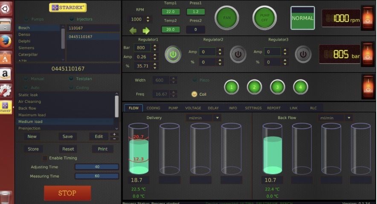The height and width of the screenshot is (204, 377).
Task: Click the minus button next to Edit
Action: click(114, 139)
